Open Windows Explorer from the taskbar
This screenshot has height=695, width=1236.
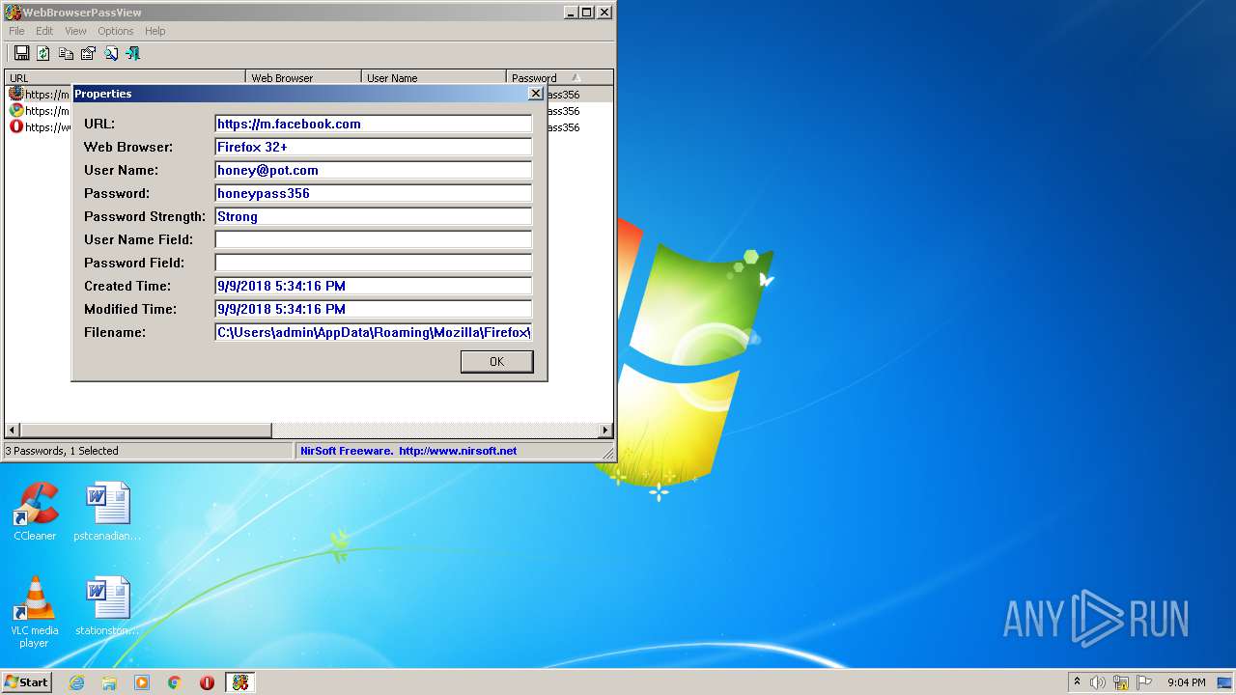(109, 682)
